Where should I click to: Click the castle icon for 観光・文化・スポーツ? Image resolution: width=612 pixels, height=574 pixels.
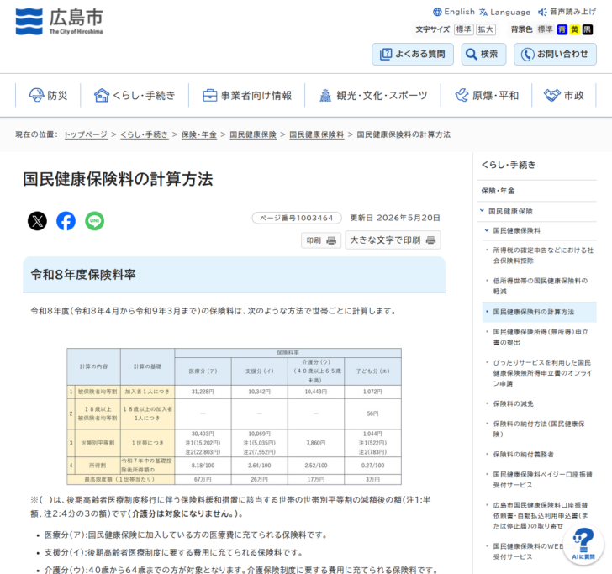click(325, 95)
